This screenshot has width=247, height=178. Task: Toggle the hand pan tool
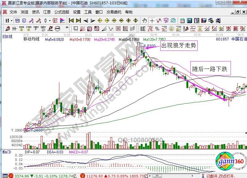pyautogui.click(x=144, y=21)
